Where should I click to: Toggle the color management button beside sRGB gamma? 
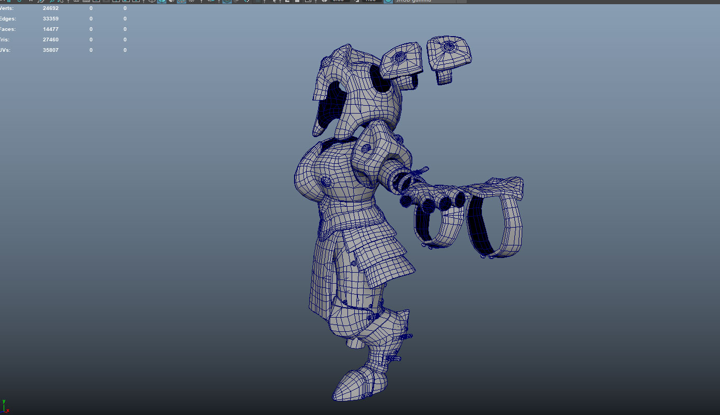388,1
